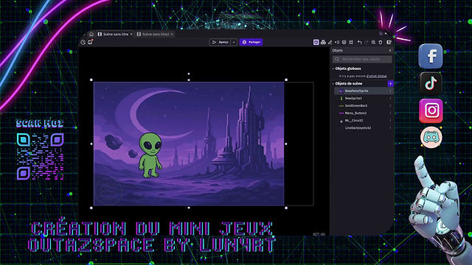Select the NewPanelSprite object
This screenshot has width=472, height=265.
click(x=364, y=91)
